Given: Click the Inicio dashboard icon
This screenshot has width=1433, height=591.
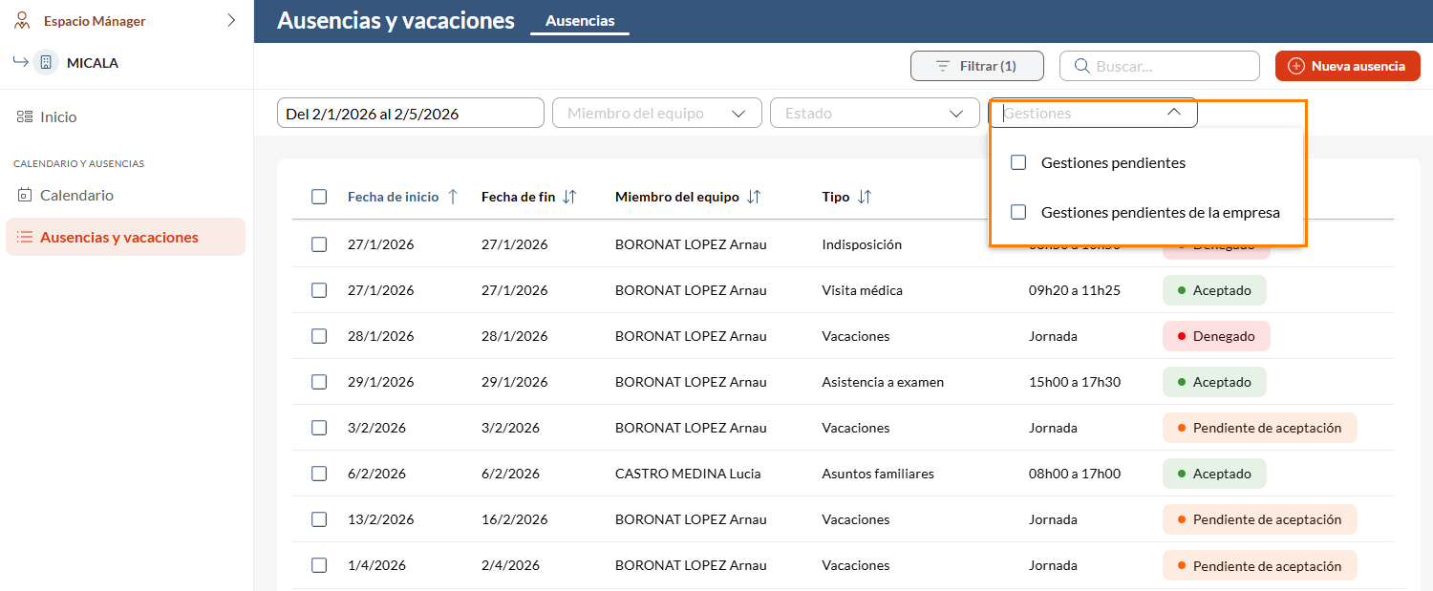Looking at the screenshot, I should point(25,116).
